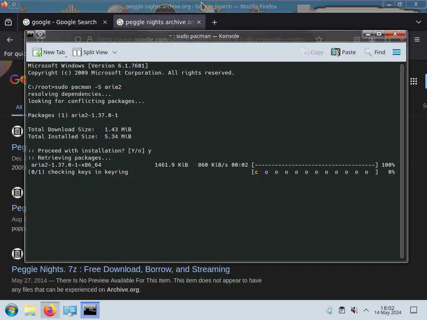Image resolution: width=427 pixels, height=320 pixels.
Task: Click the muted volume tray icon
Action: coord(354,310)
